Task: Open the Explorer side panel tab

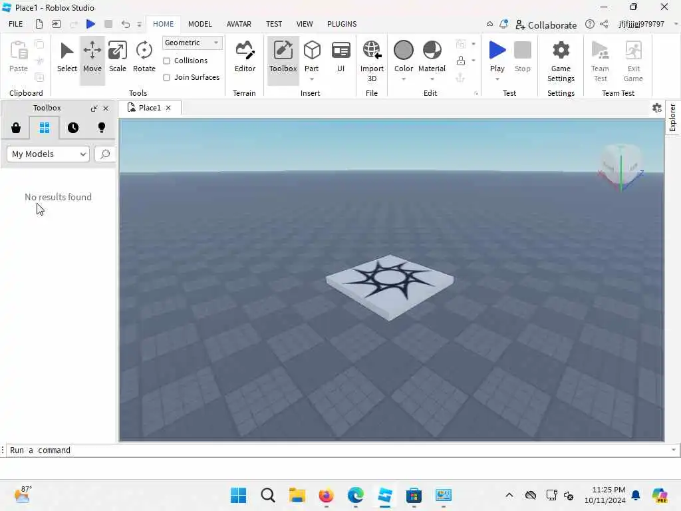Action: coord(673,117)
